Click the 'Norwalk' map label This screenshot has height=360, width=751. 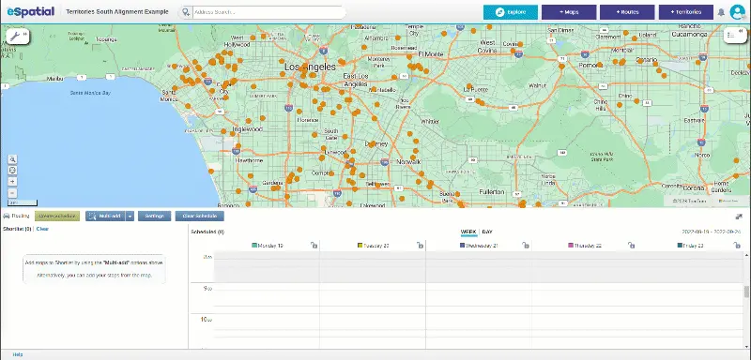click(408, 161)
